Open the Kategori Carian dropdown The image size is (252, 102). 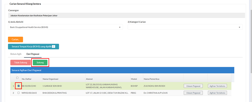[185, 27]
